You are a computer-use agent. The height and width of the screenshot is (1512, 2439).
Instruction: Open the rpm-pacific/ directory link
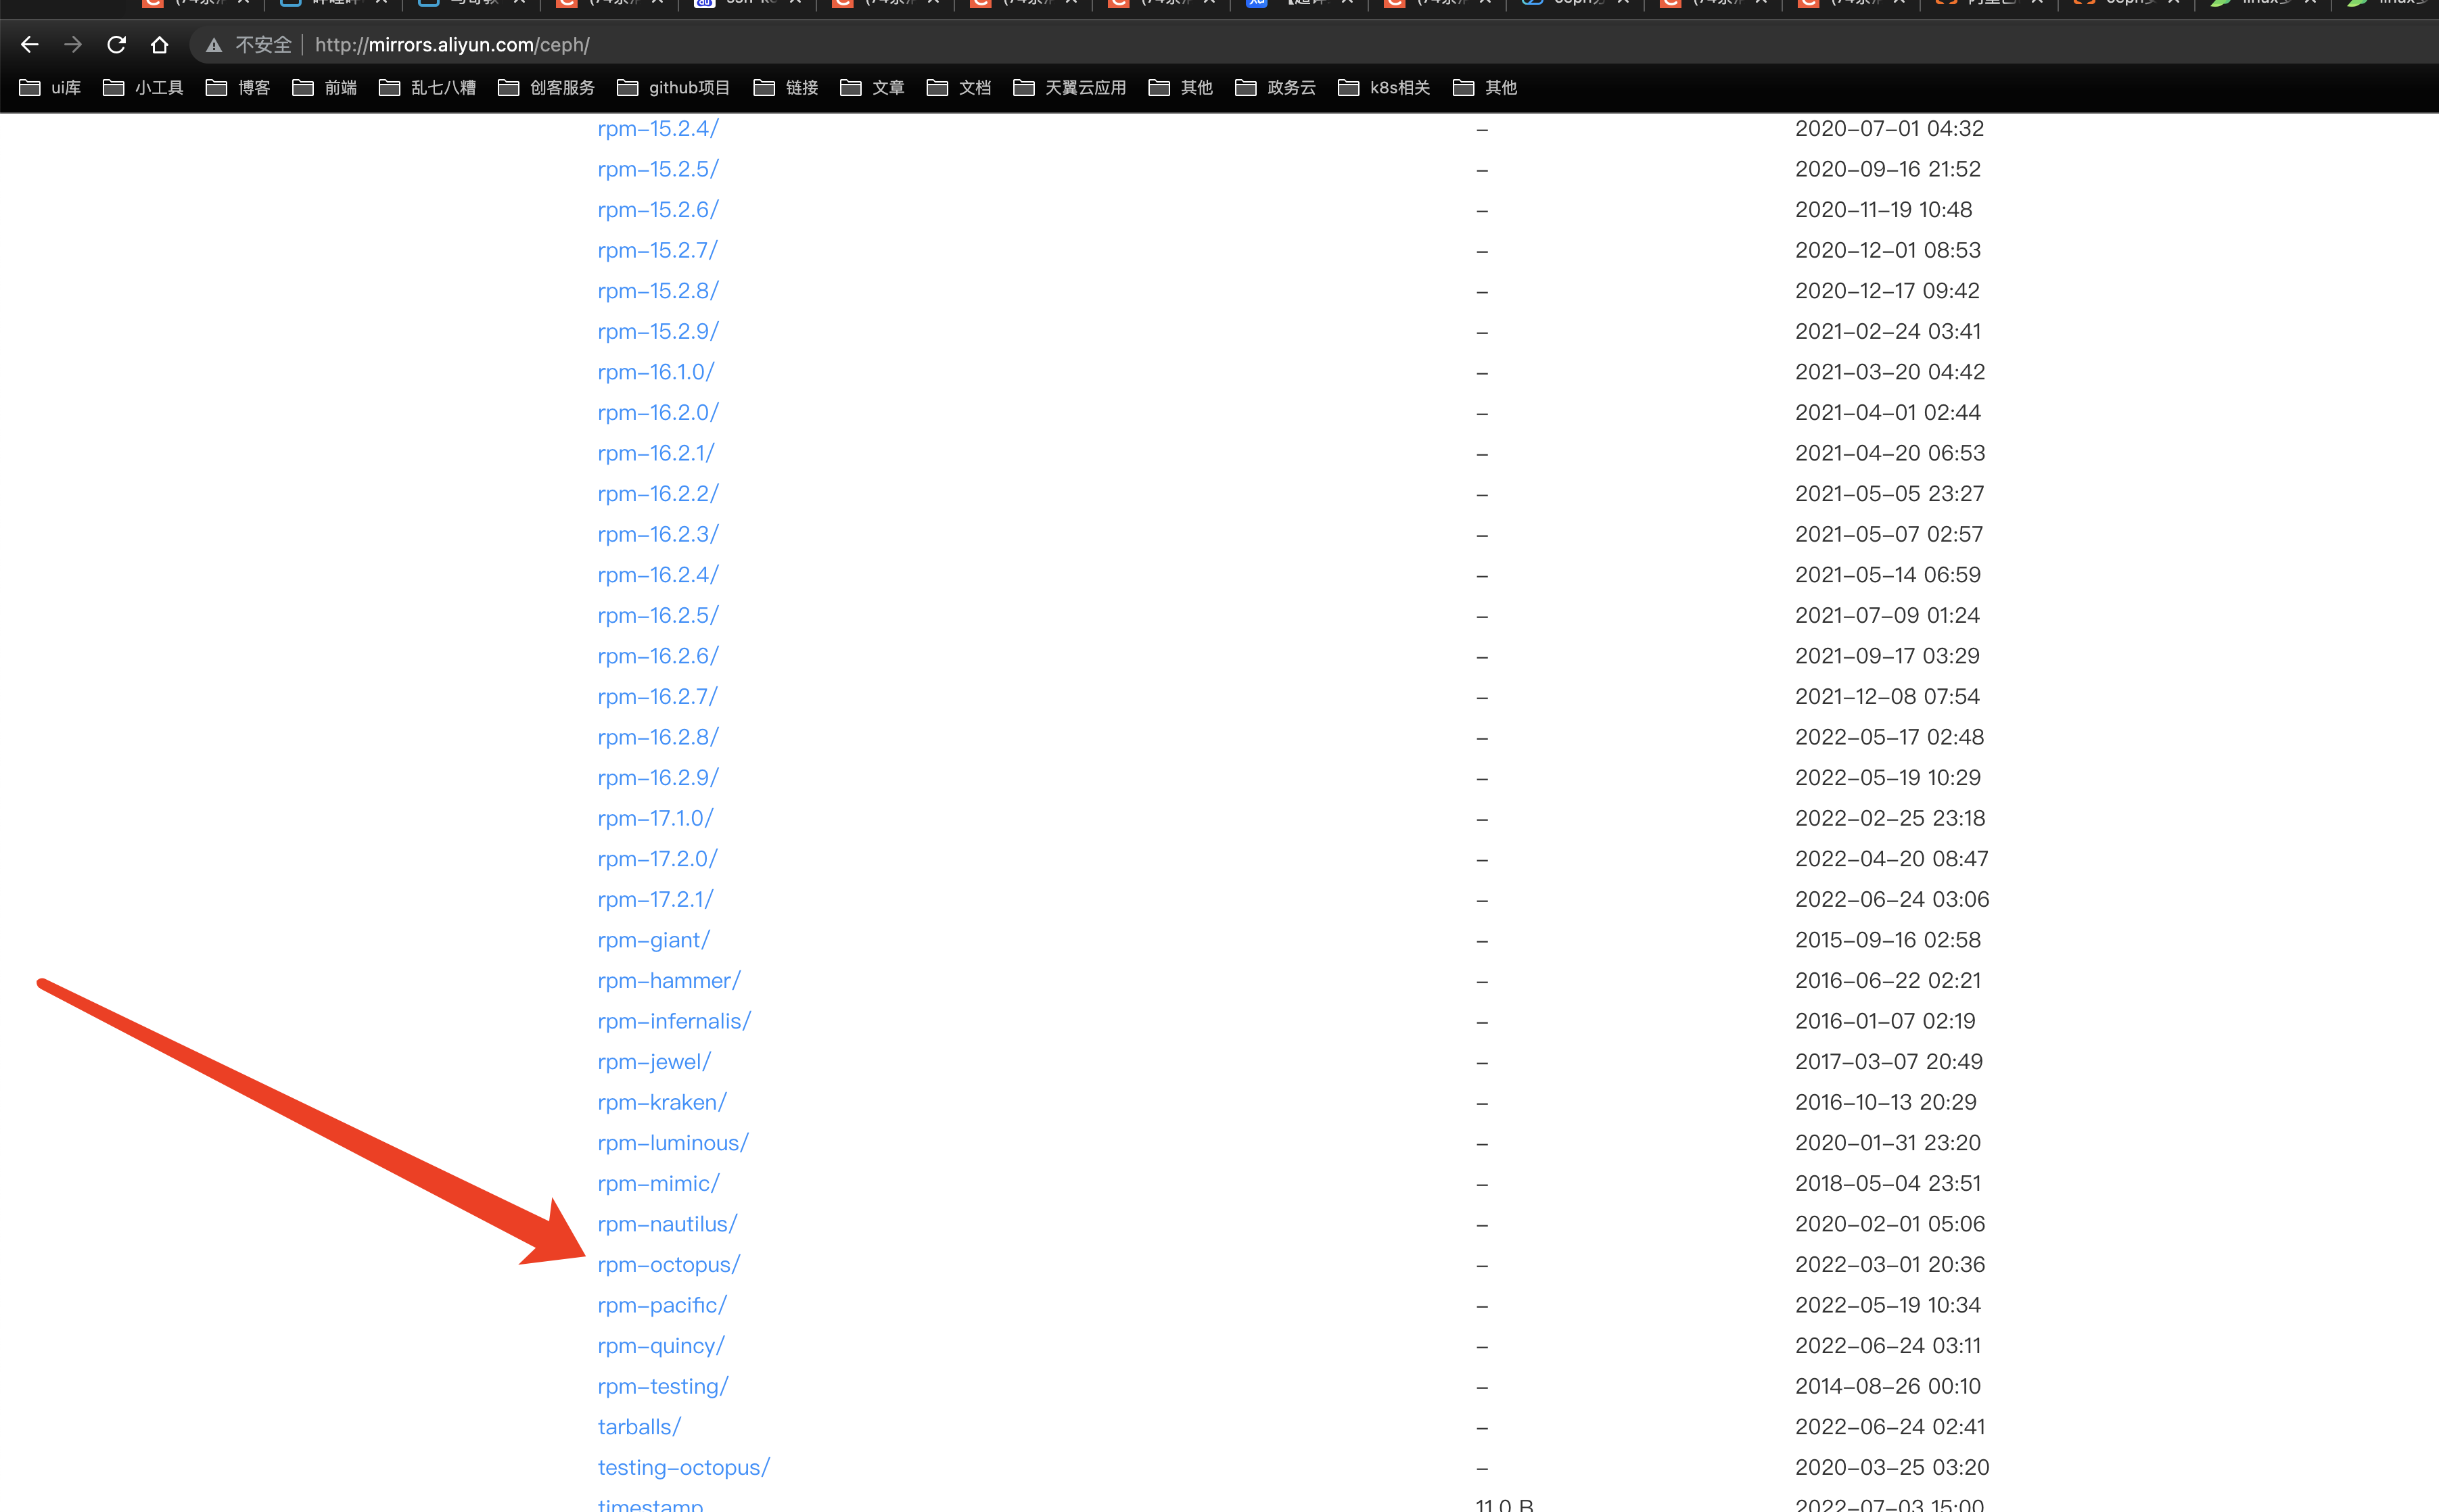point(662,1306)
